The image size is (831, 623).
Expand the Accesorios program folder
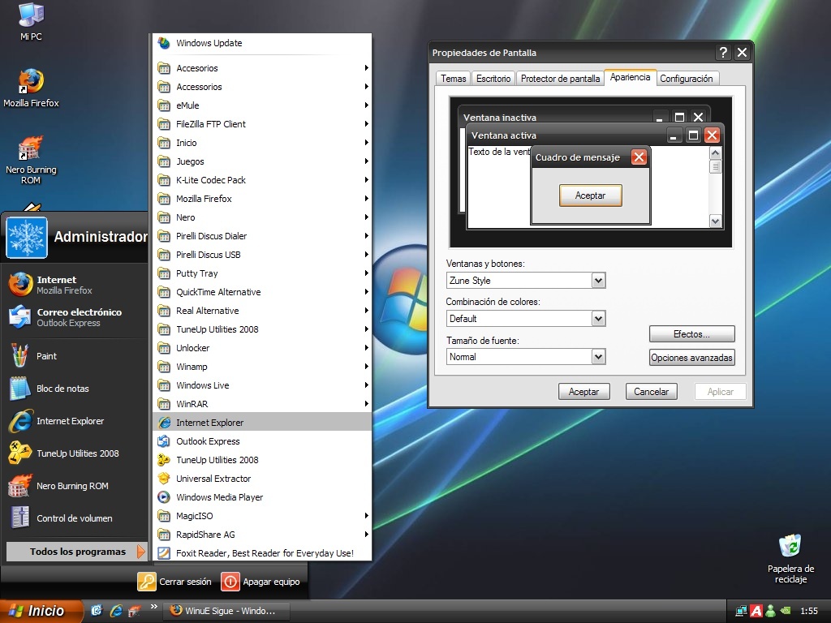pyautogui.click(x=262, y=68)
